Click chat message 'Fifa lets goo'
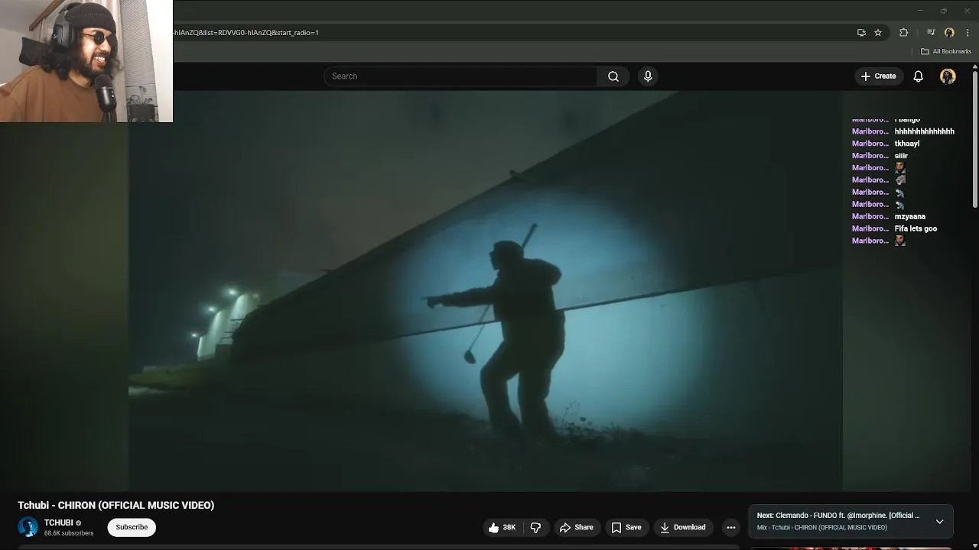The height and width of the screenshot is (550, 979). [x=916, y=228]
